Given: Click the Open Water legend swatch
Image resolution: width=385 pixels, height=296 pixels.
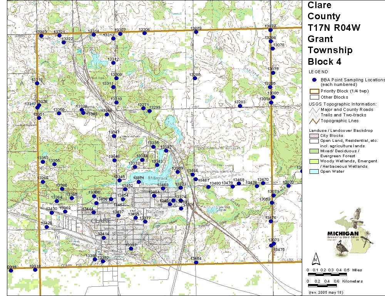Looking at the screenshot, I should coord(314,172).
